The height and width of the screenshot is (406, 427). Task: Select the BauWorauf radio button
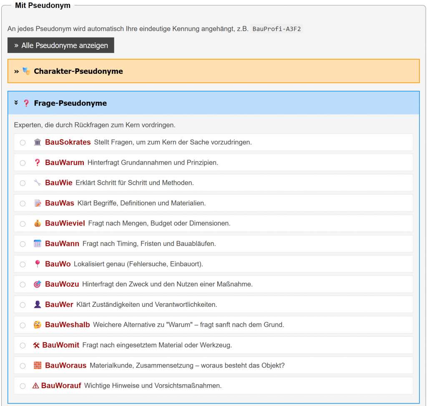23,386
